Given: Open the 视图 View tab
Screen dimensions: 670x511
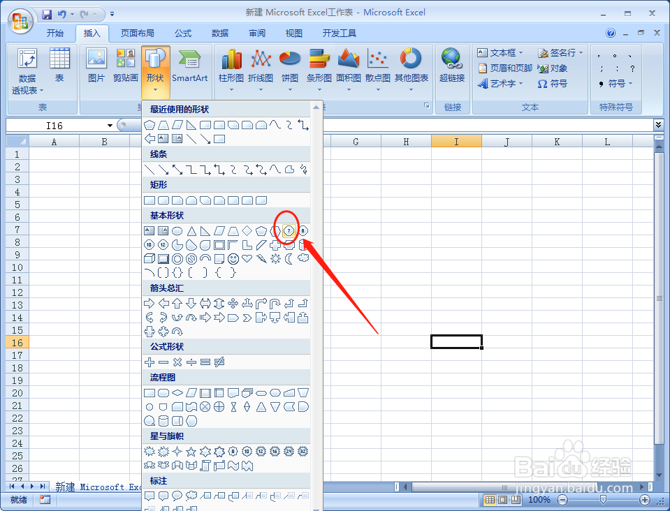Looking at the screenshot, I should point(294,34).
